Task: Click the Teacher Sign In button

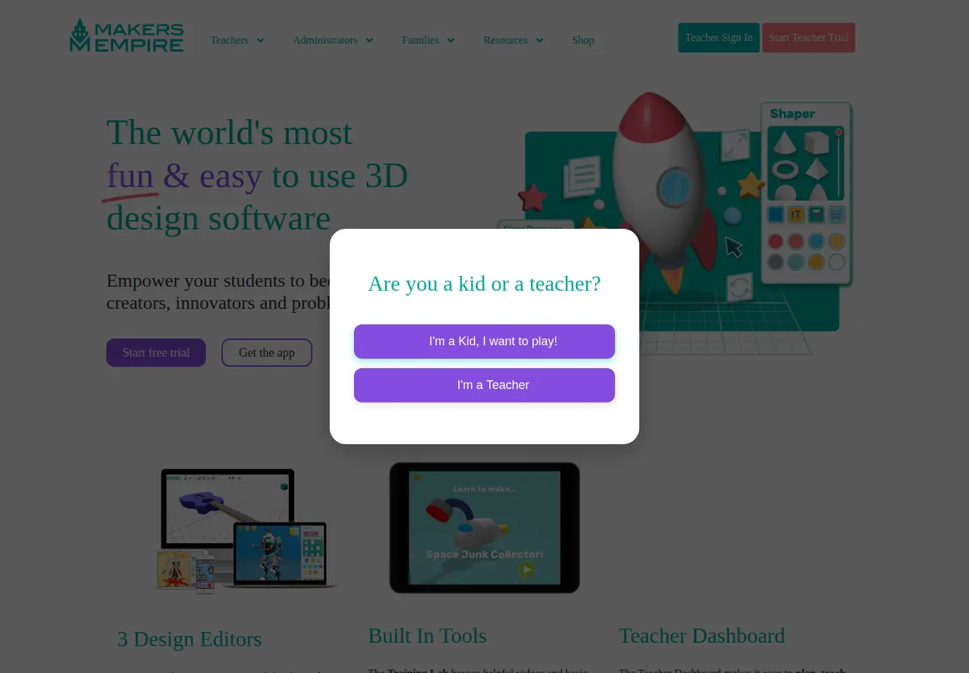Action: click(x=719, y=38)
